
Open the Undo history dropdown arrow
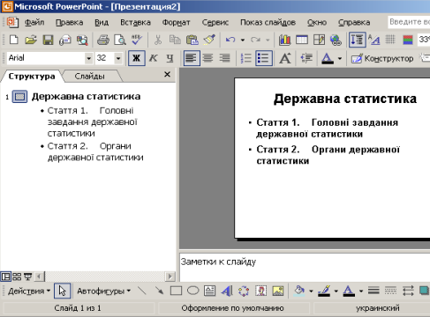pos(243,40)
